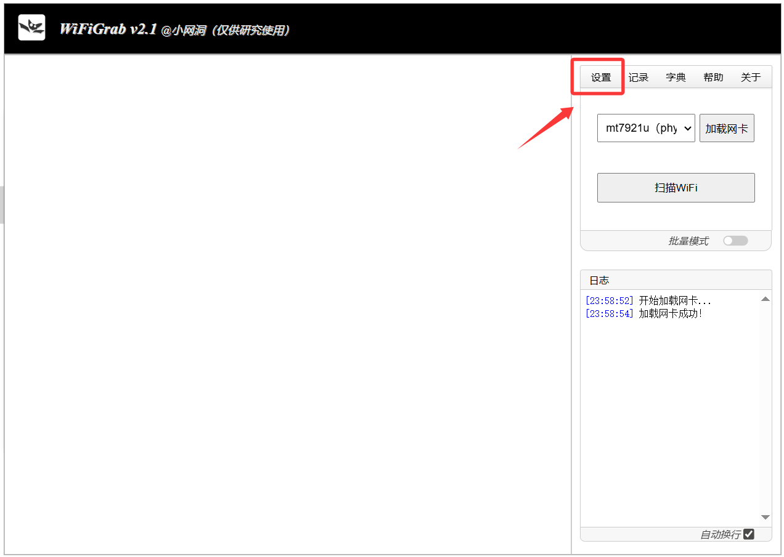Click the WiFiGrab v2.1 title text

pyautogui.click(x=108, y=29)
